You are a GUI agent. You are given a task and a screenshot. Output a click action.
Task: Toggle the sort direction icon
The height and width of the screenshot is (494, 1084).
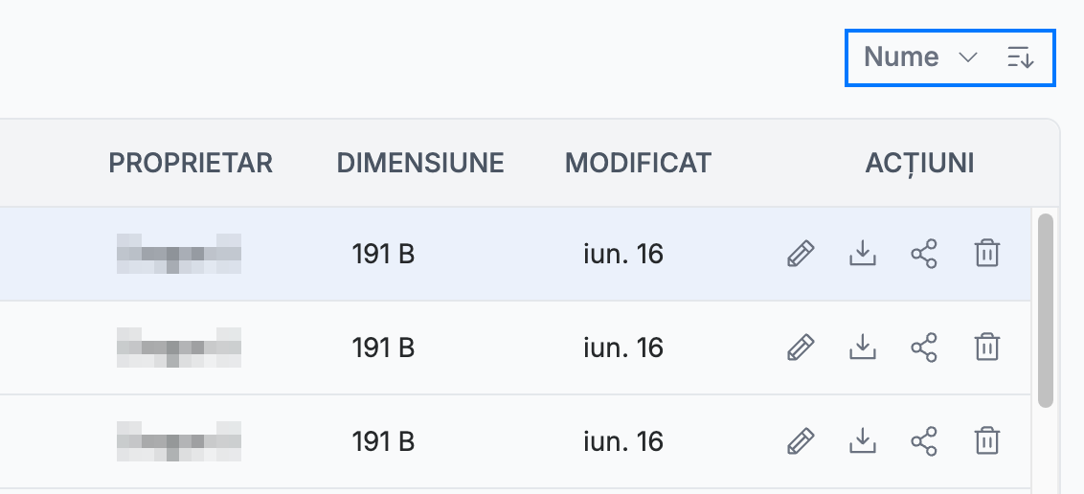point(1021,57)
